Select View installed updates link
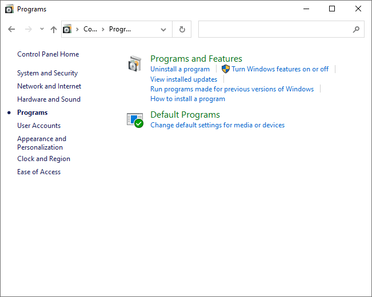The image size is (372, 297). [x=183, y=79]
